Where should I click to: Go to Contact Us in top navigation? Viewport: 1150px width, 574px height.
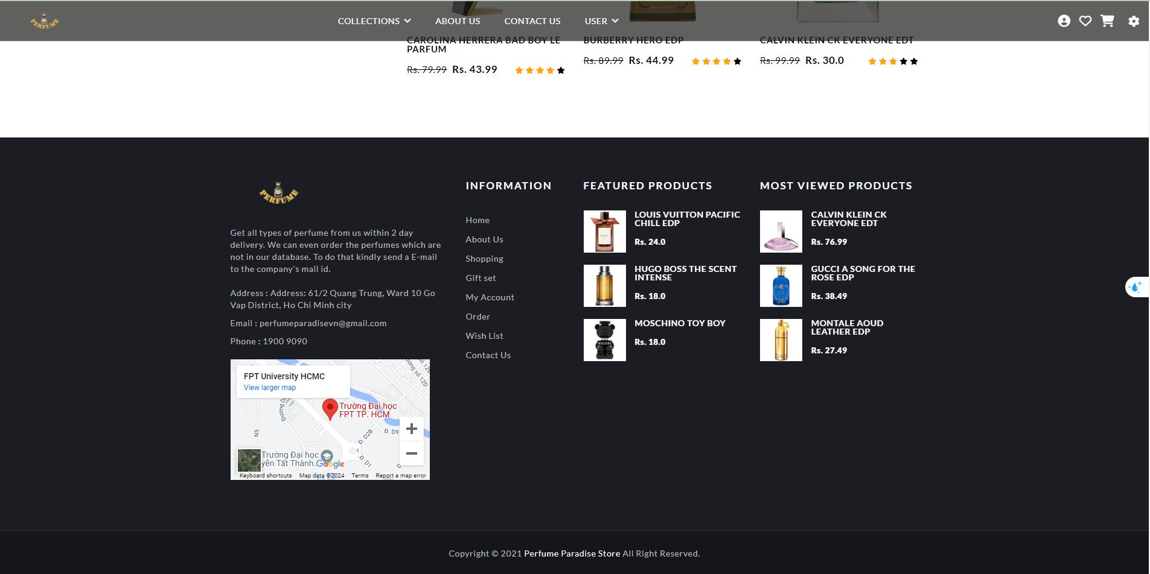532,21
